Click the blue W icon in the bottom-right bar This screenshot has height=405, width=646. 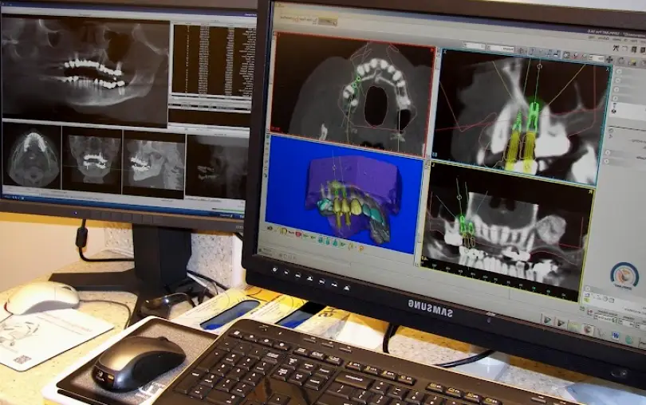pyautogui.click(x=615, y=336)
